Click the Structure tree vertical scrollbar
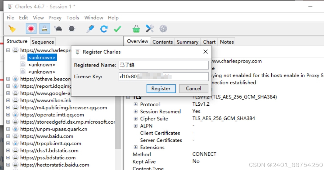The width and height of the screenshot is (324, 170). 118,123
